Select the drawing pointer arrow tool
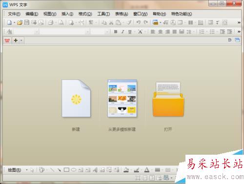Viewport: 244px width, 184px height. pyautogui.click(x=32, y=170)
